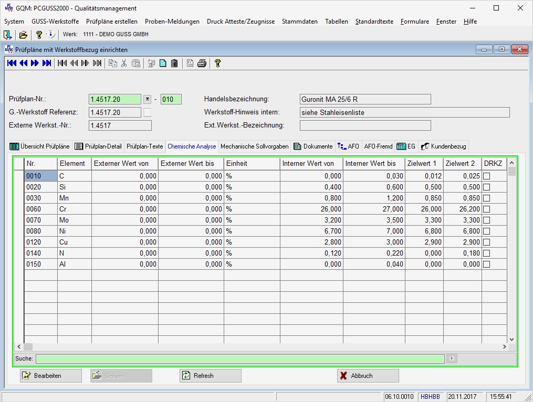Enable DRKZ checkbox for element C
The image size is (533, 402).
click(x=487, y=176)
